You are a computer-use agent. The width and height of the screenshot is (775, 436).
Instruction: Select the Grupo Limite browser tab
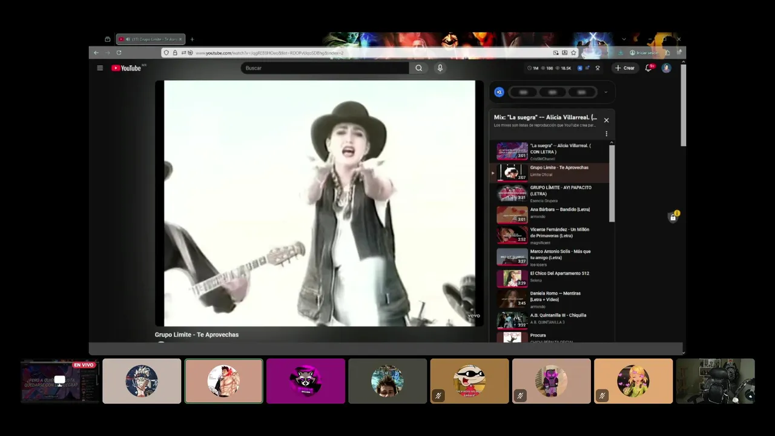coord(150,39)
